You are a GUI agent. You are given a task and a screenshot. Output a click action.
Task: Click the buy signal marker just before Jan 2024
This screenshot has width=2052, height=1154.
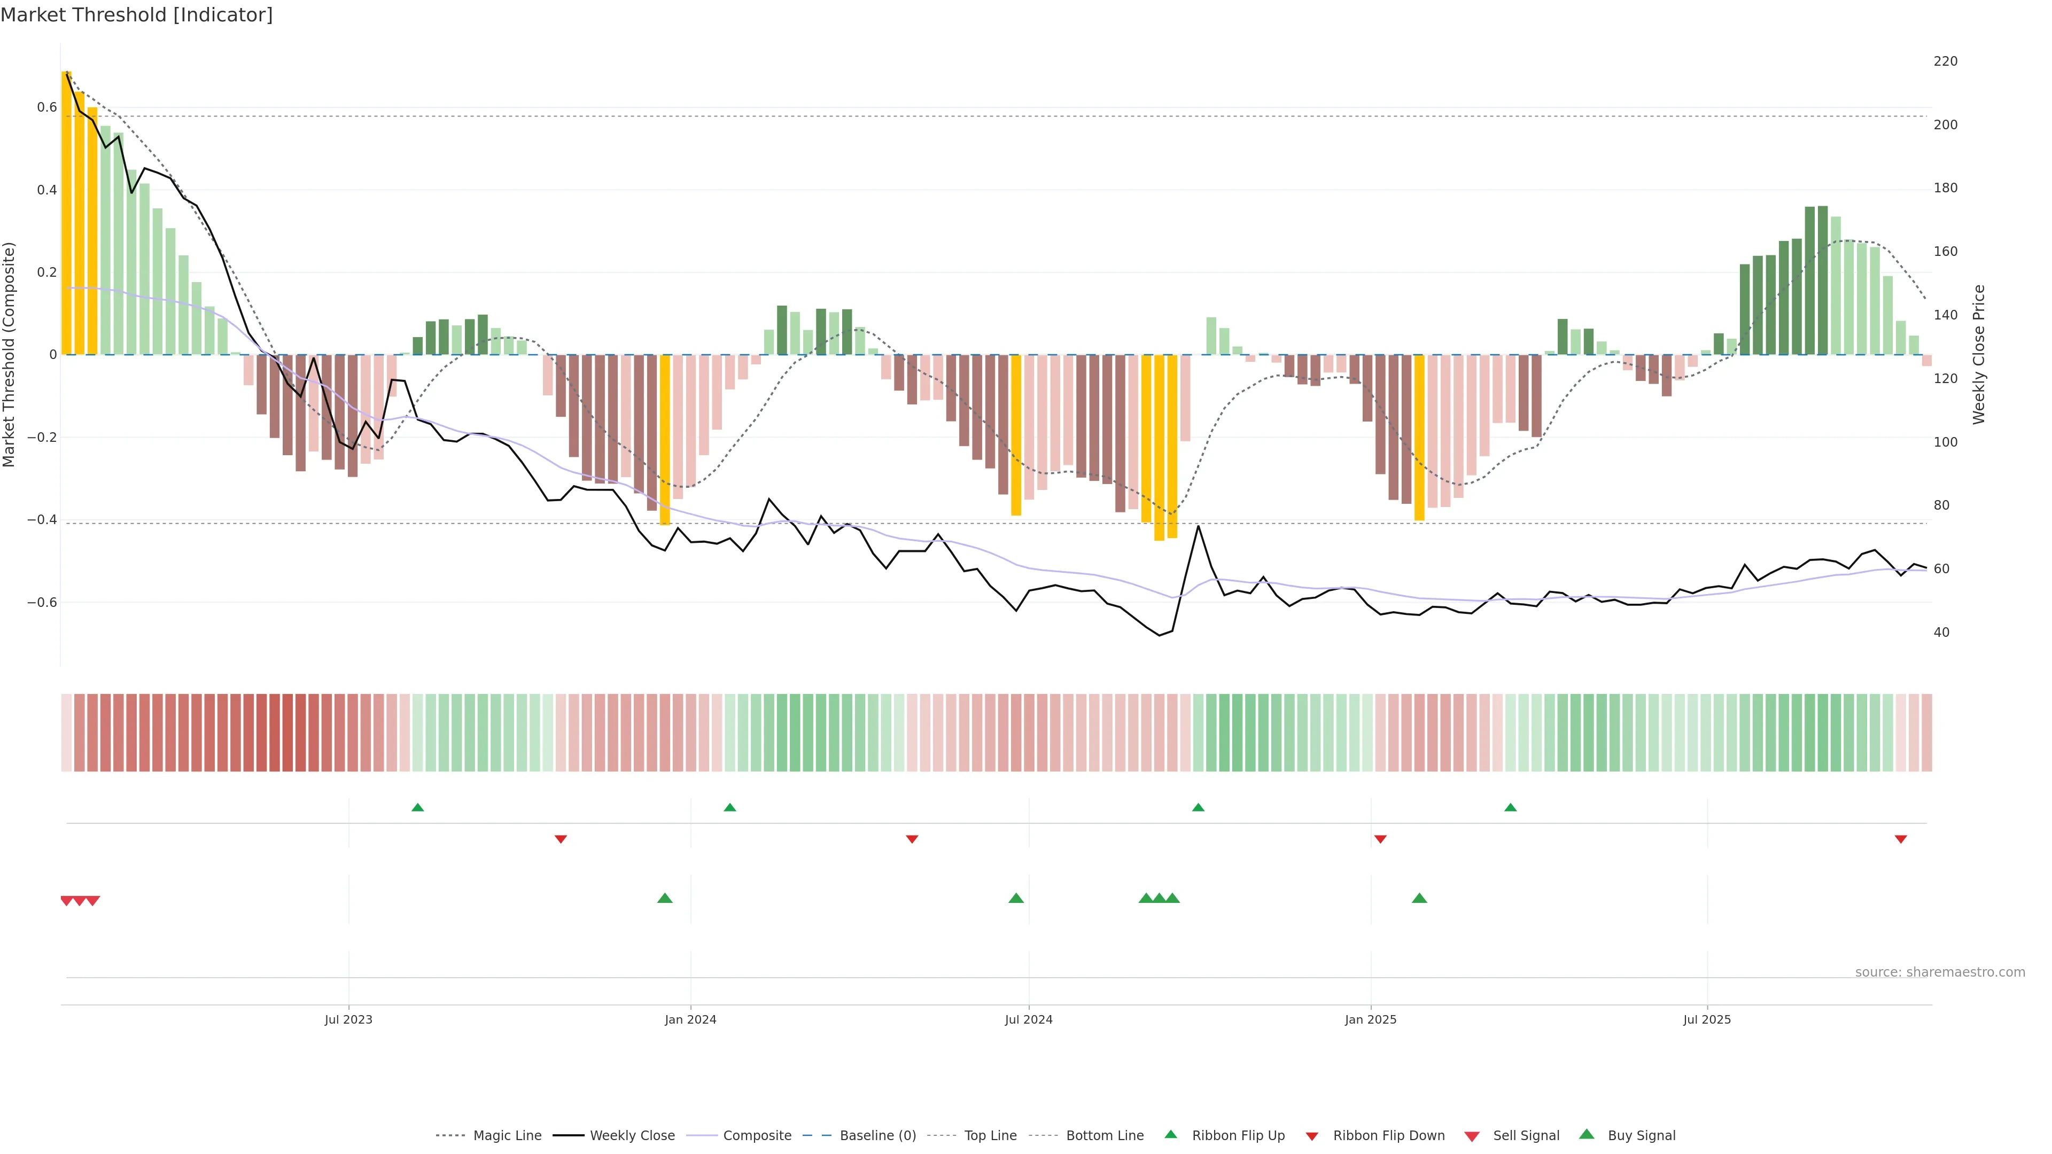pos(664,898)
